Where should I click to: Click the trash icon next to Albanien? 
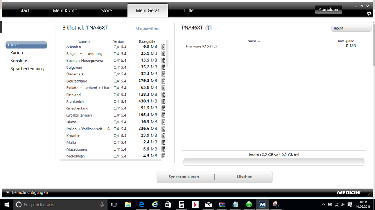(x=163, y=47)
